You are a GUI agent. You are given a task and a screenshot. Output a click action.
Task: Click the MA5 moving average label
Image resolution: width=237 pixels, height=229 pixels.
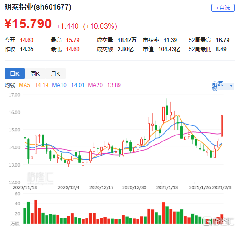33,85
